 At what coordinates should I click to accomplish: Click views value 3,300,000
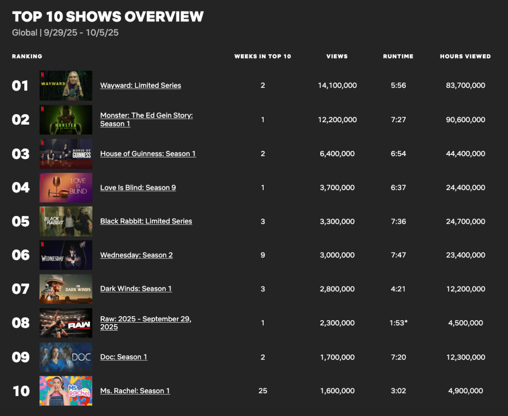[337, 221]
